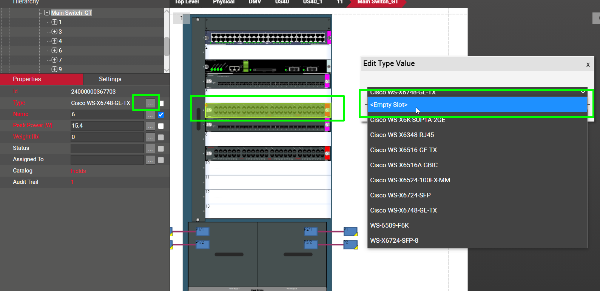Click the ellipsis button beside Peak Power
The image size is (600, 291).
point(150,126)
